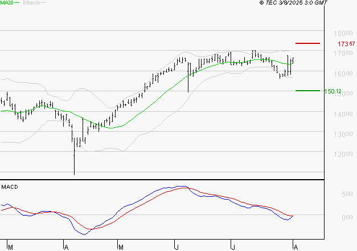
Task: Click the BBands legend label
Action: click(32, 3)
